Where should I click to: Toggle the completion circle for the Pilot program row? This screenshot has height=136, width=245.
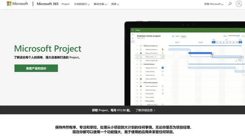pyautogui.click(x=141, y=94)
